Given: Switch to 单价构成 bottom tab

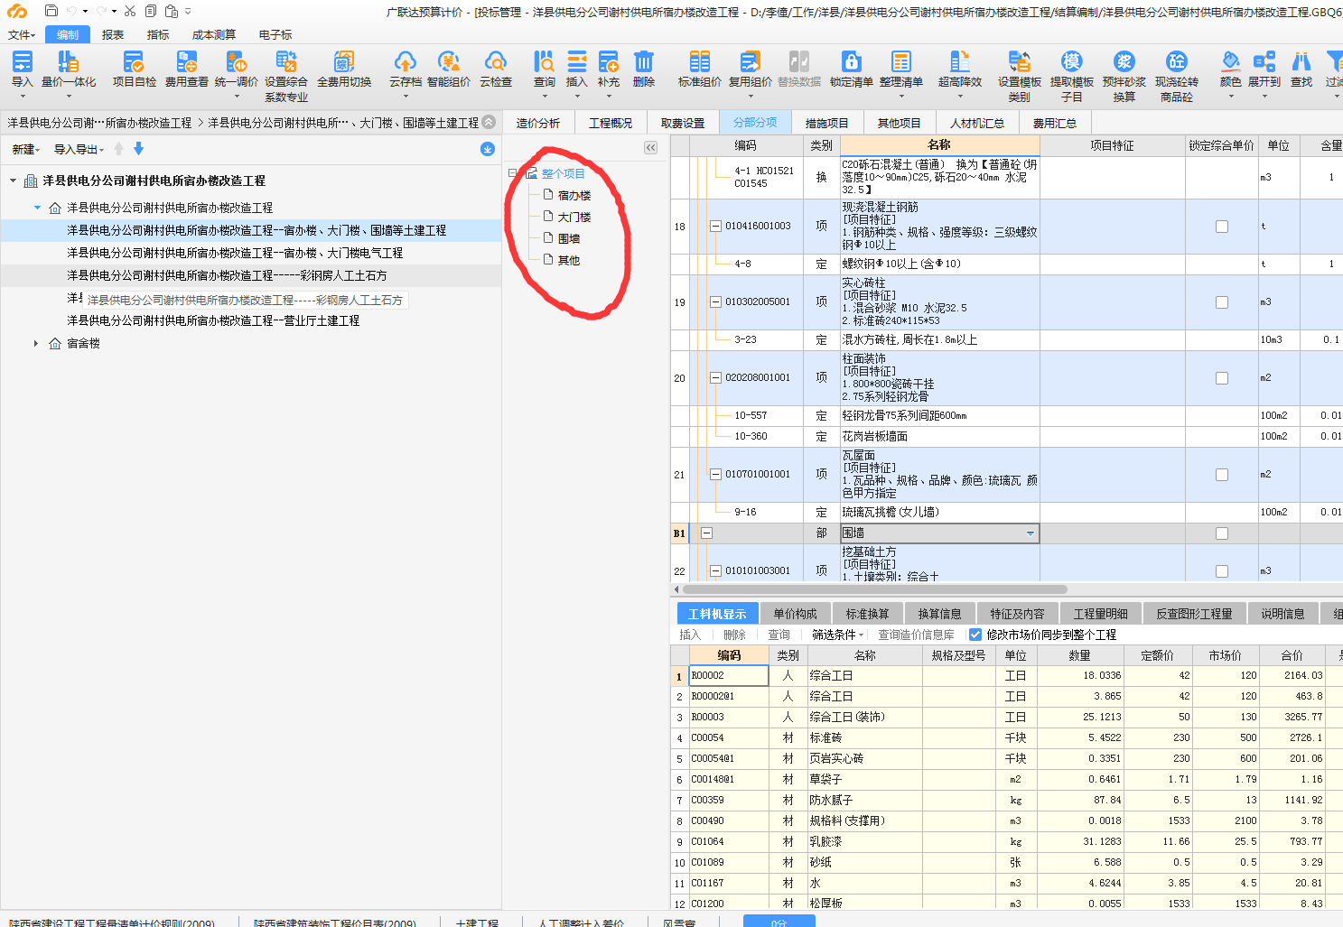Looking at the screenshot, I should (x=796, y=614).
